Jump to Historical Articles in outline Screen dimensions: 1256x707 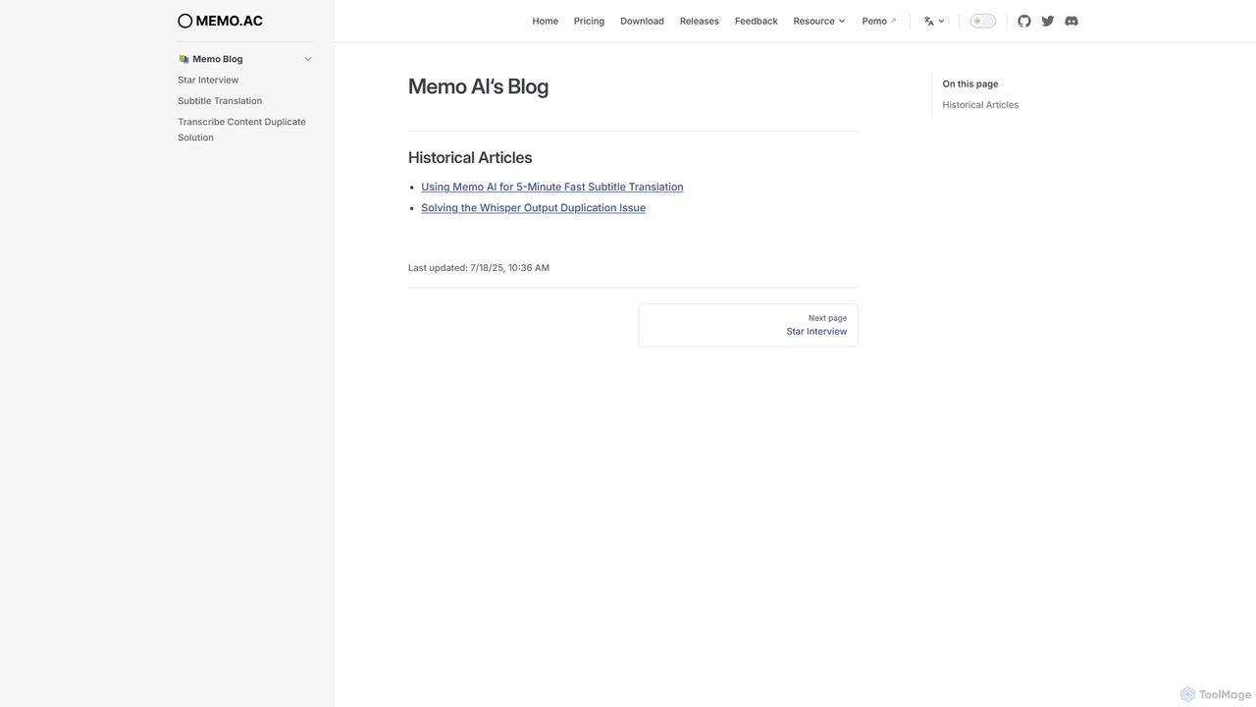(x=980, y=105)
